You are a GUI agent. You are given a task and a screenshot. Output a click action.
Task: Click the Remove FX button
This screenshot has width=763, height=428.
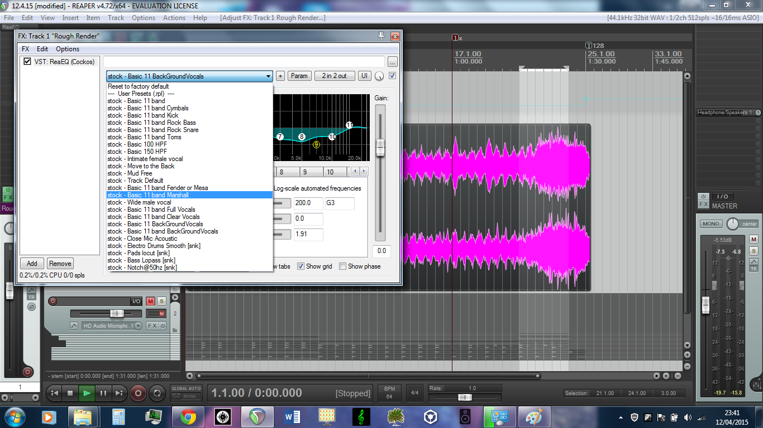pyautogui.click(x=60, y=264)
